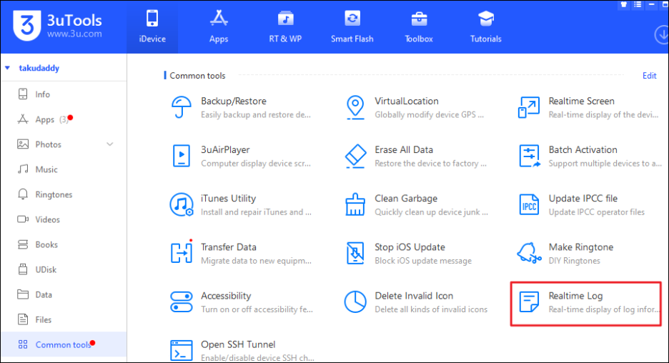Click the VirtualLocation title text
Image resolution: width=669 pixels, height=363 pixels.
point(407,101)
